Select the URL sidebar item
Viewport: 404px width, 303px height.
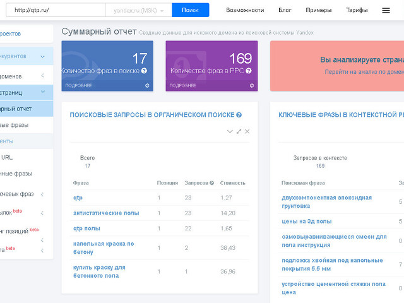(x=27, y=157)
